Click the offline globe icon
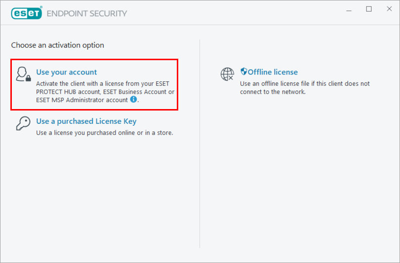 click(x=227, y=75)
